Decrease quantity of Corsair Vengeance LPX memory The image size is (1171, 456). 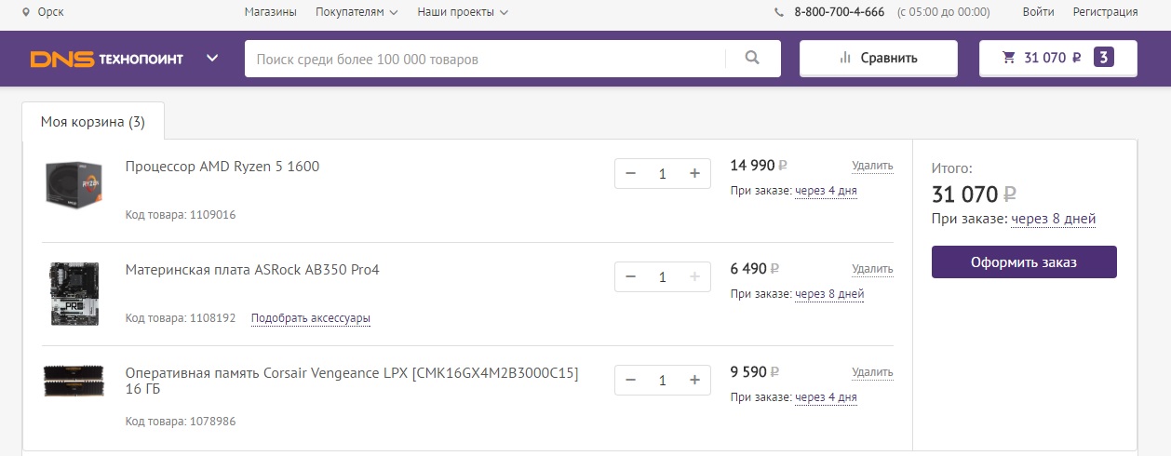tap(631, 380)
